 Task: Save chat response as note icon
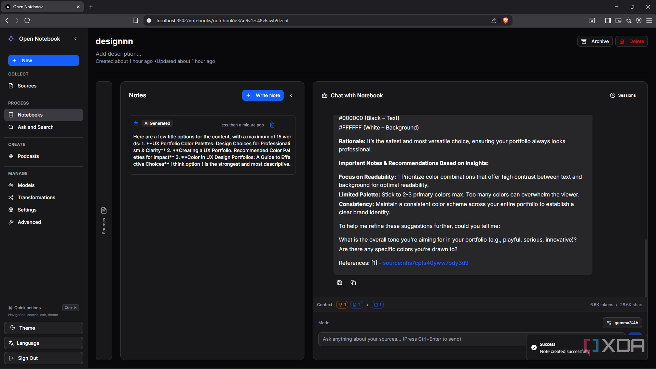(340, 283)
